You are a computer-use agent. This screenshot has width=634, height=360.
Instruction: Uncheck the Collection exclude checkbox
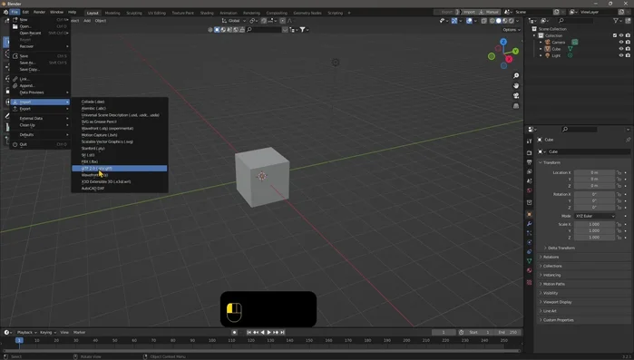click(x=615, y=35)
